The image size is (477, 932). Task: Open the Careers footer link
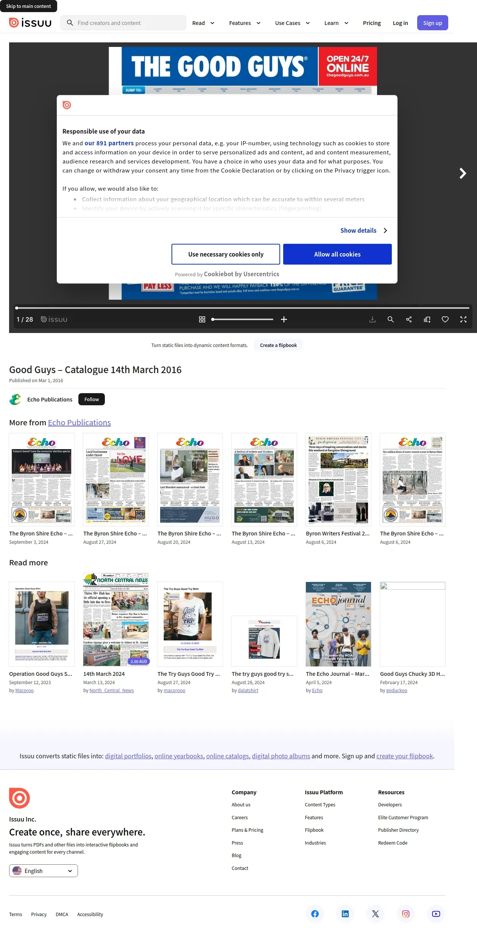(x=240, y=817)
